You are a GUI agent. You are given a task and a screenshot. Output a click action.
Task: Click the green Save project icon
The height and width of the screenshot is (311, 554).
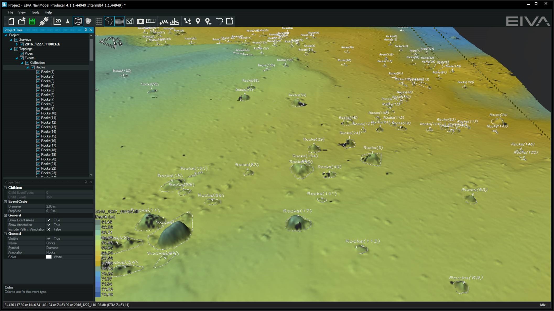tap(32, 21)
